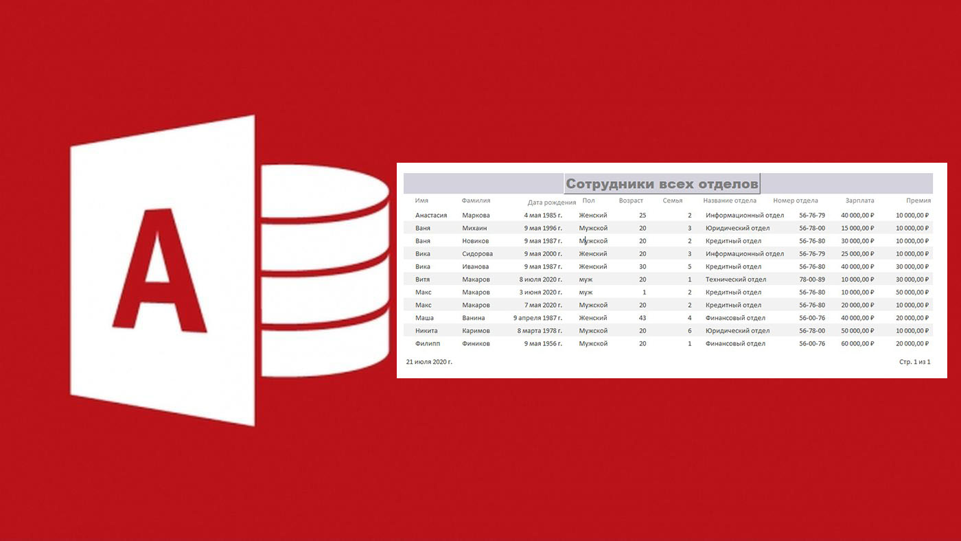The width and height of the screenshot is (961, 541).
Task: Click 'Финансовый отдел' in Филипп row
Action: pyautogui.click(x=735, y=343)
